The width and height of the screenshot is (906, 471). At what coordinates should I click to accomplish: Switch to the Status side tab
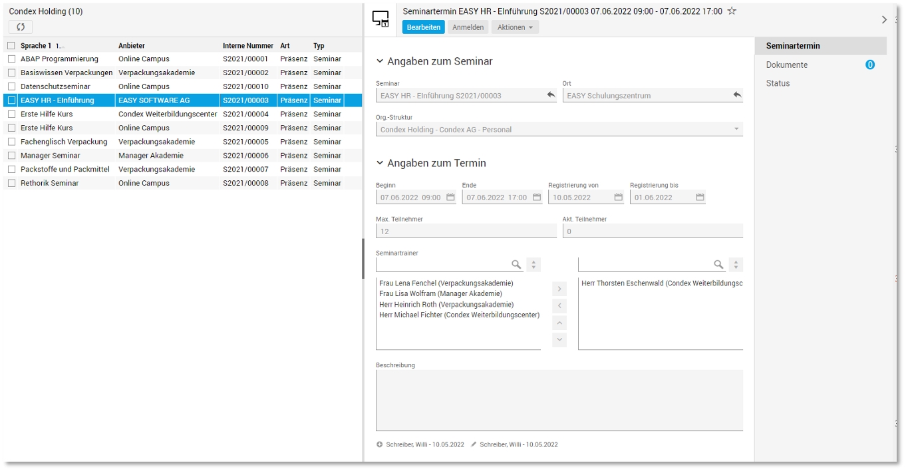(778, 84)
